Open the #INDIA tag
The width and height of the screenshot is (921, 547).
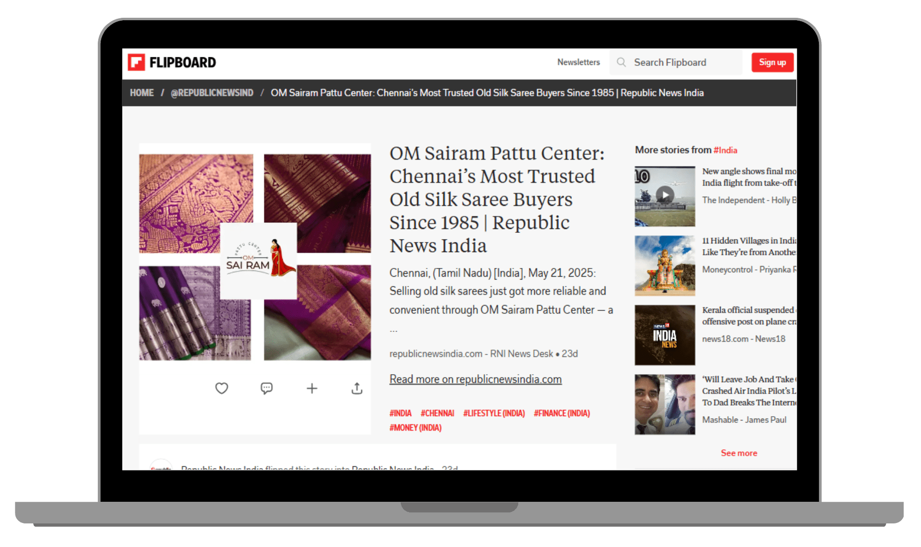(400, 413)
